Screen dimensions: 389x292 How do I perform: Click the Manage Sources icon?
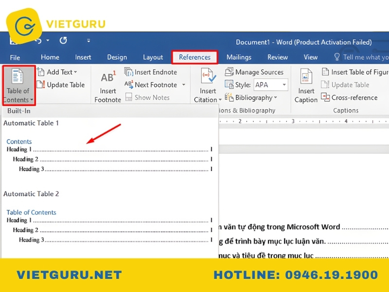[x=229, y=72]
